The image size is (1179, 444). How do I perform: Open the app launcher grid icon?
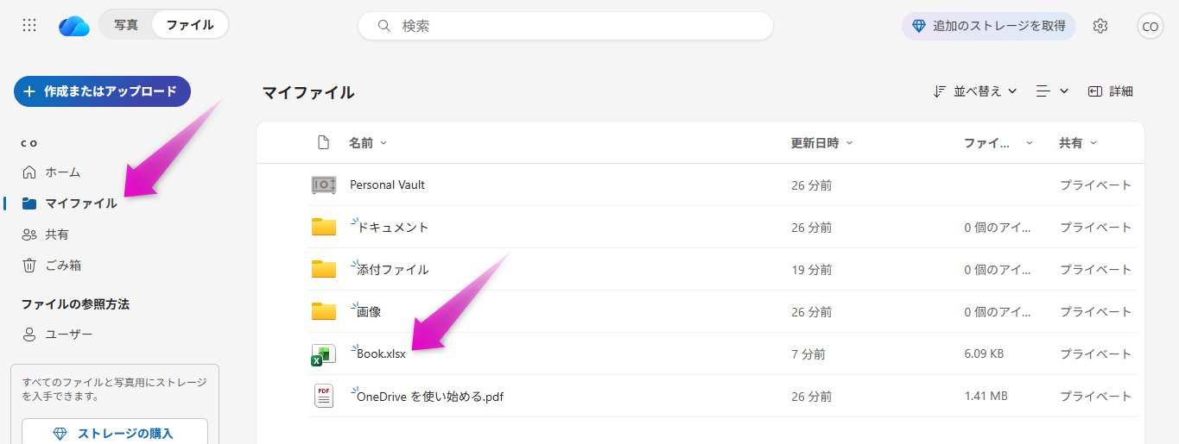(29, 25)
